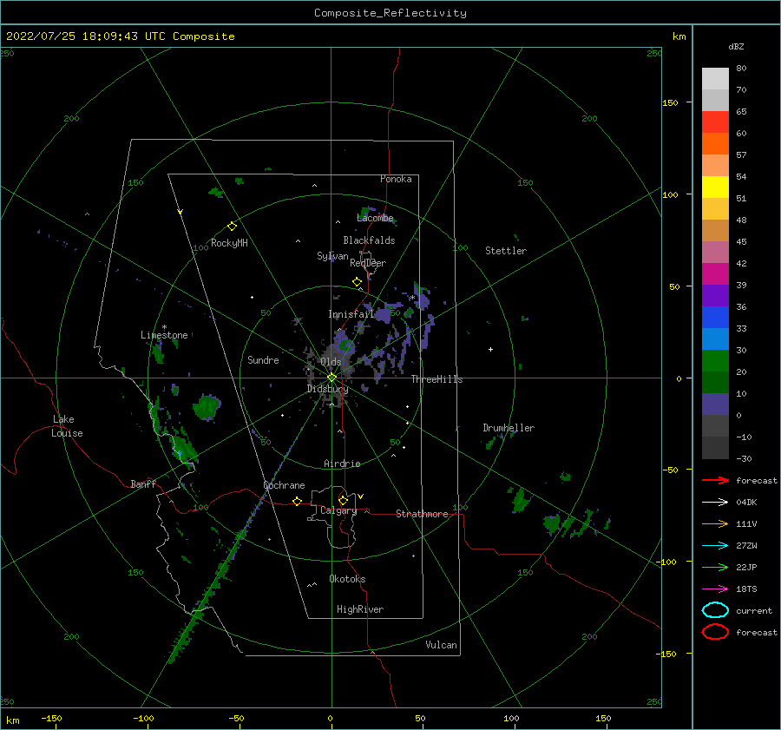Click the Strathmore label

tap(422, 514)
